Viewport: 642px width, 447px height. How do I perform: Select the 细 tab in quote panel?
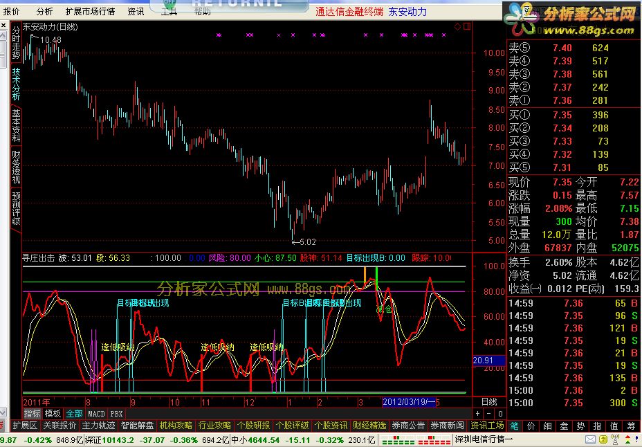[x=548, y=426]
